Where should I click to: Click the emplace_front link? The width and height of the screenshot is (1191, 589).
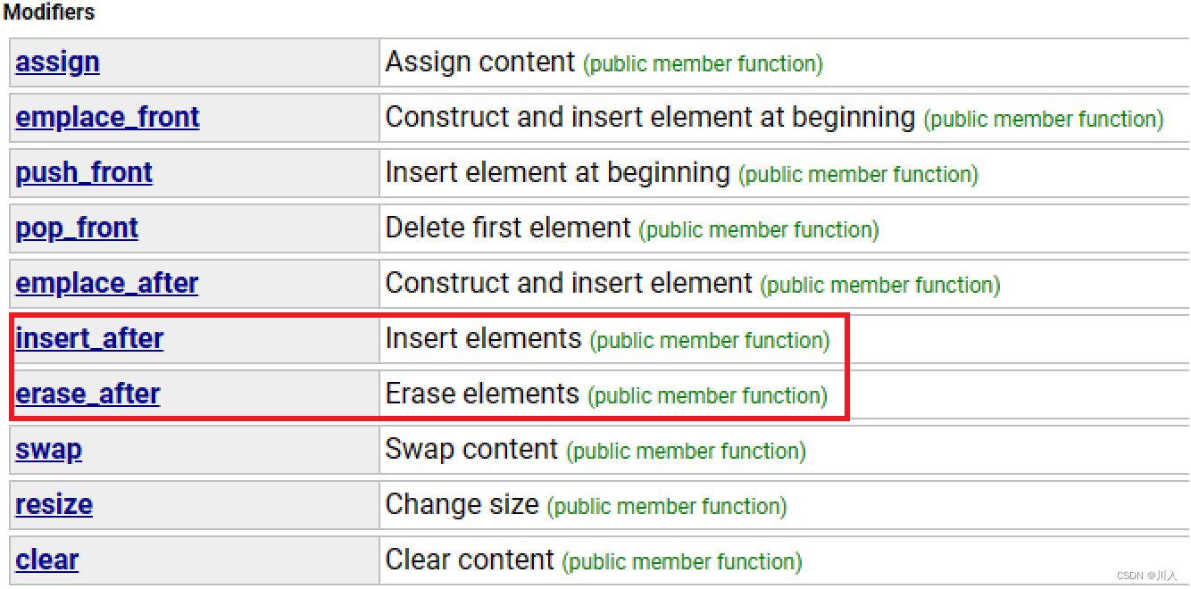click(x=107, y=118)
